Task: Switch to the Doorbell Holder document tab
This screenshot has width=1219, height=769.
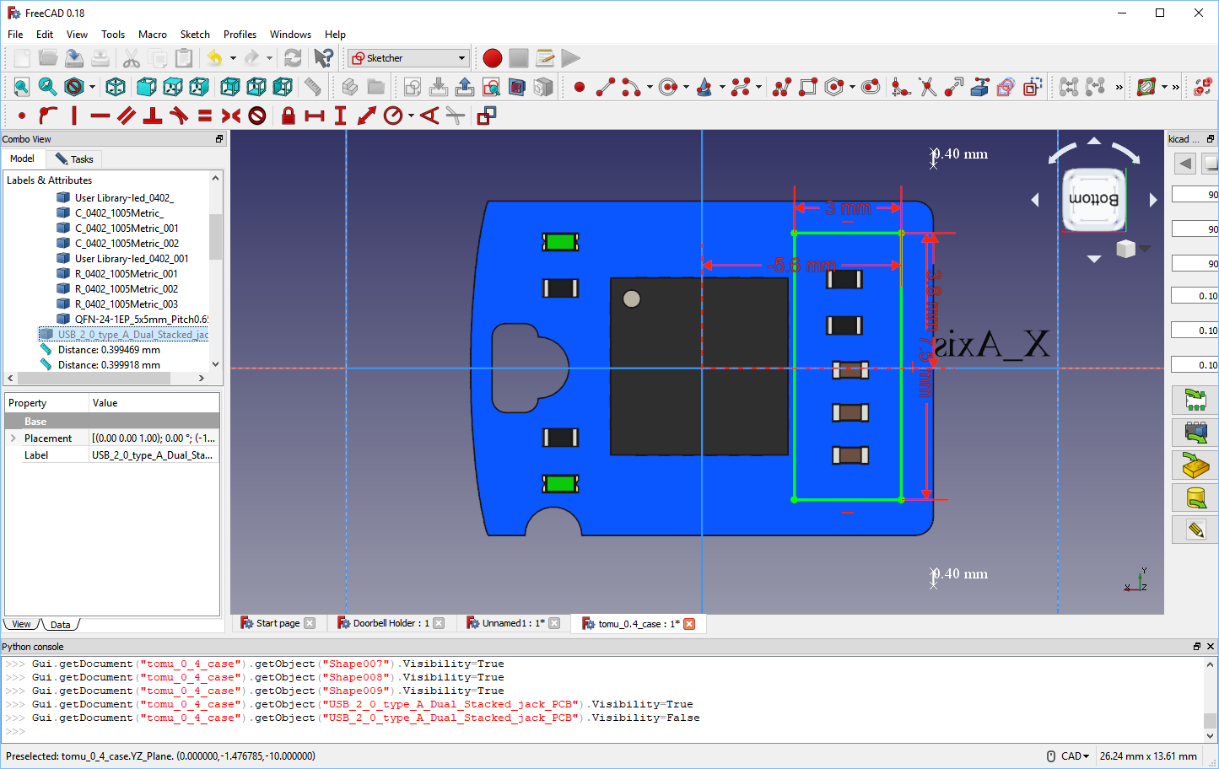Action: (391, 623)
